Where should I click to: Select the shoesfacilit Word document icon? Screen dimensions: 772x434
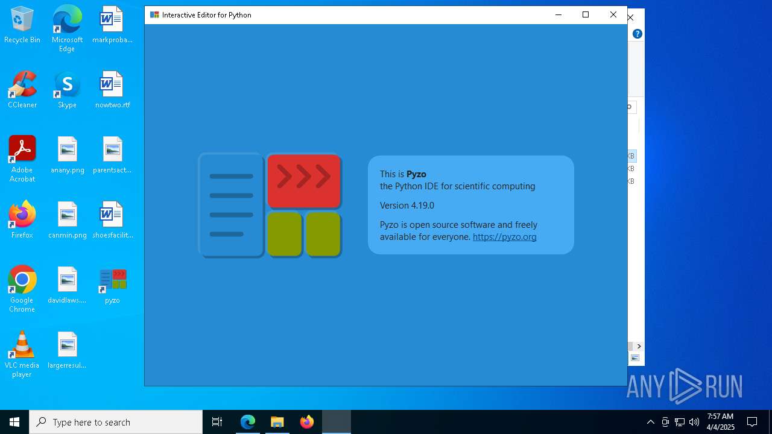112,221
